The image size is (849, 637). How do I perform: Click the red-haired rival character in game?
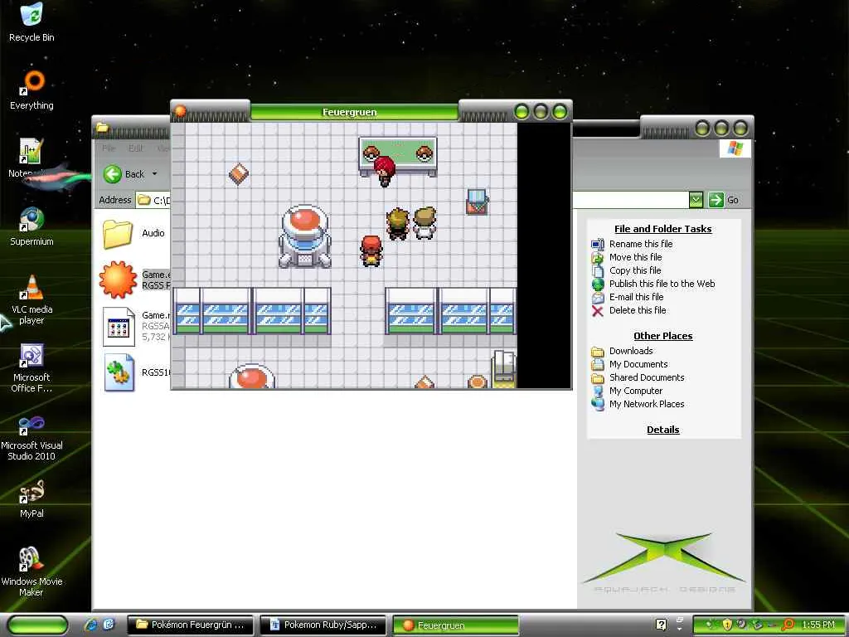[x=384, y=171]
